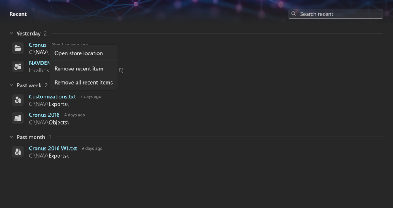Collapse the Past week group chevron

tap(12, 85)
